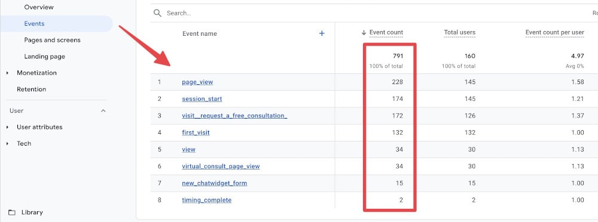Screen dimensions: 598x222
Task: Open the session_start event link
Action: coord(202,99)
